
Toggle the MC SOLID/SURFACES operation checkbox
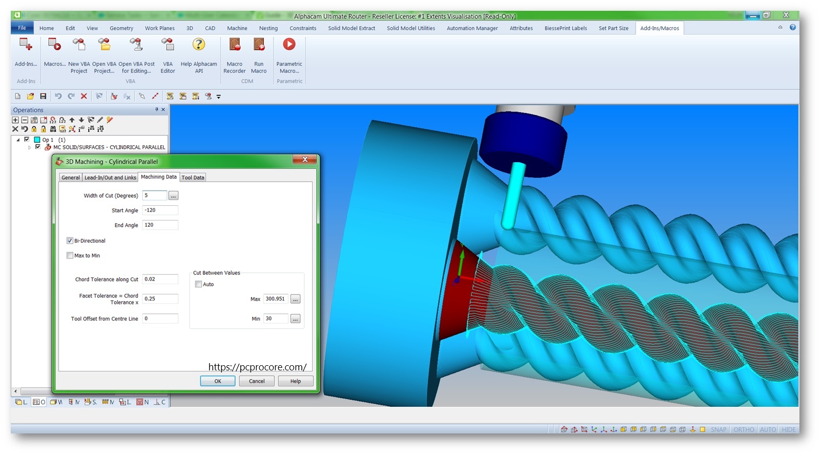click(x=37, y=147)
